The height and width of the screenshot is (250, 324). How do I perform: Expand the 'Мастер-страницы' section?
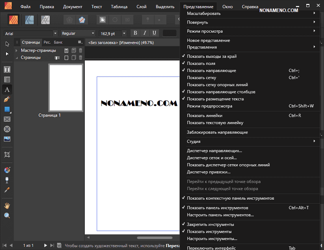17,50
